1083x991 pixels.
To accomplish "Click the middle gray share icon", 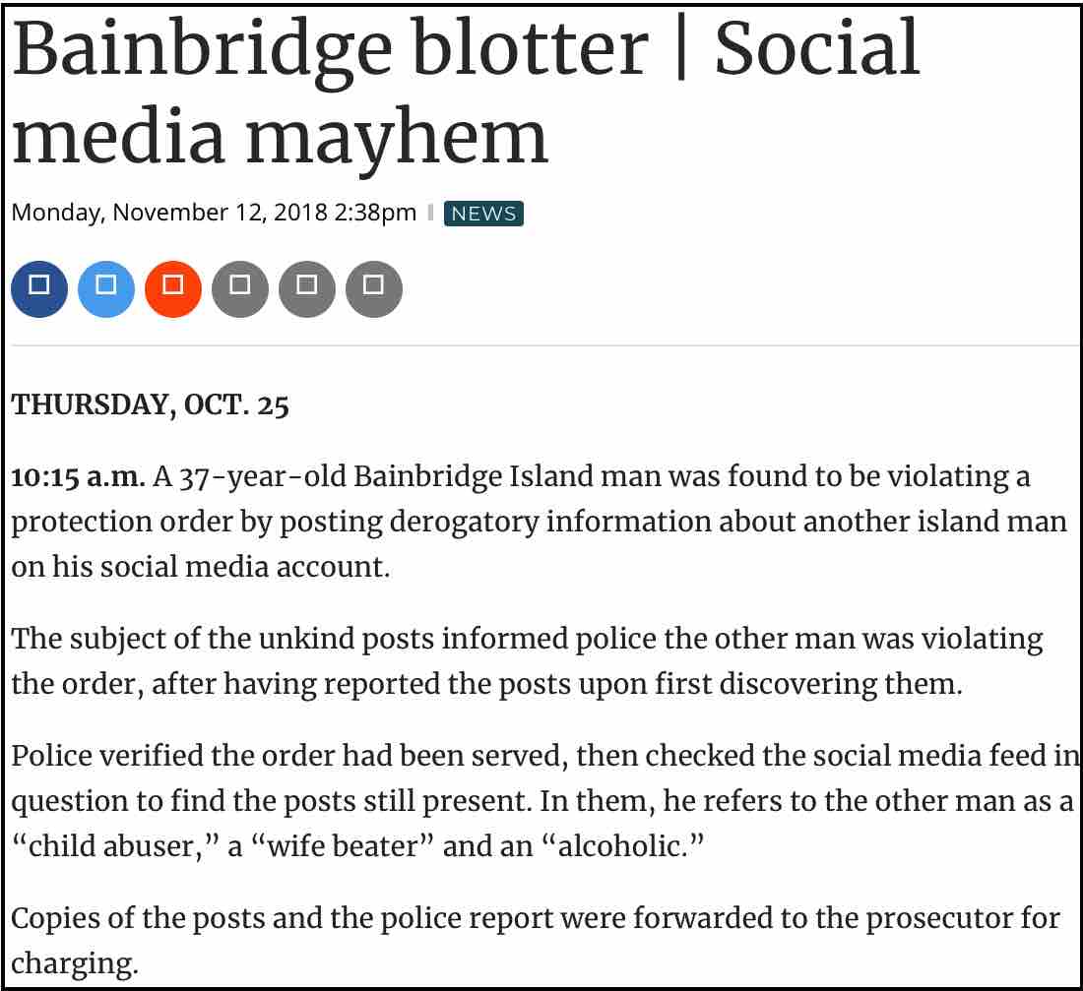I will coord(307,289).
